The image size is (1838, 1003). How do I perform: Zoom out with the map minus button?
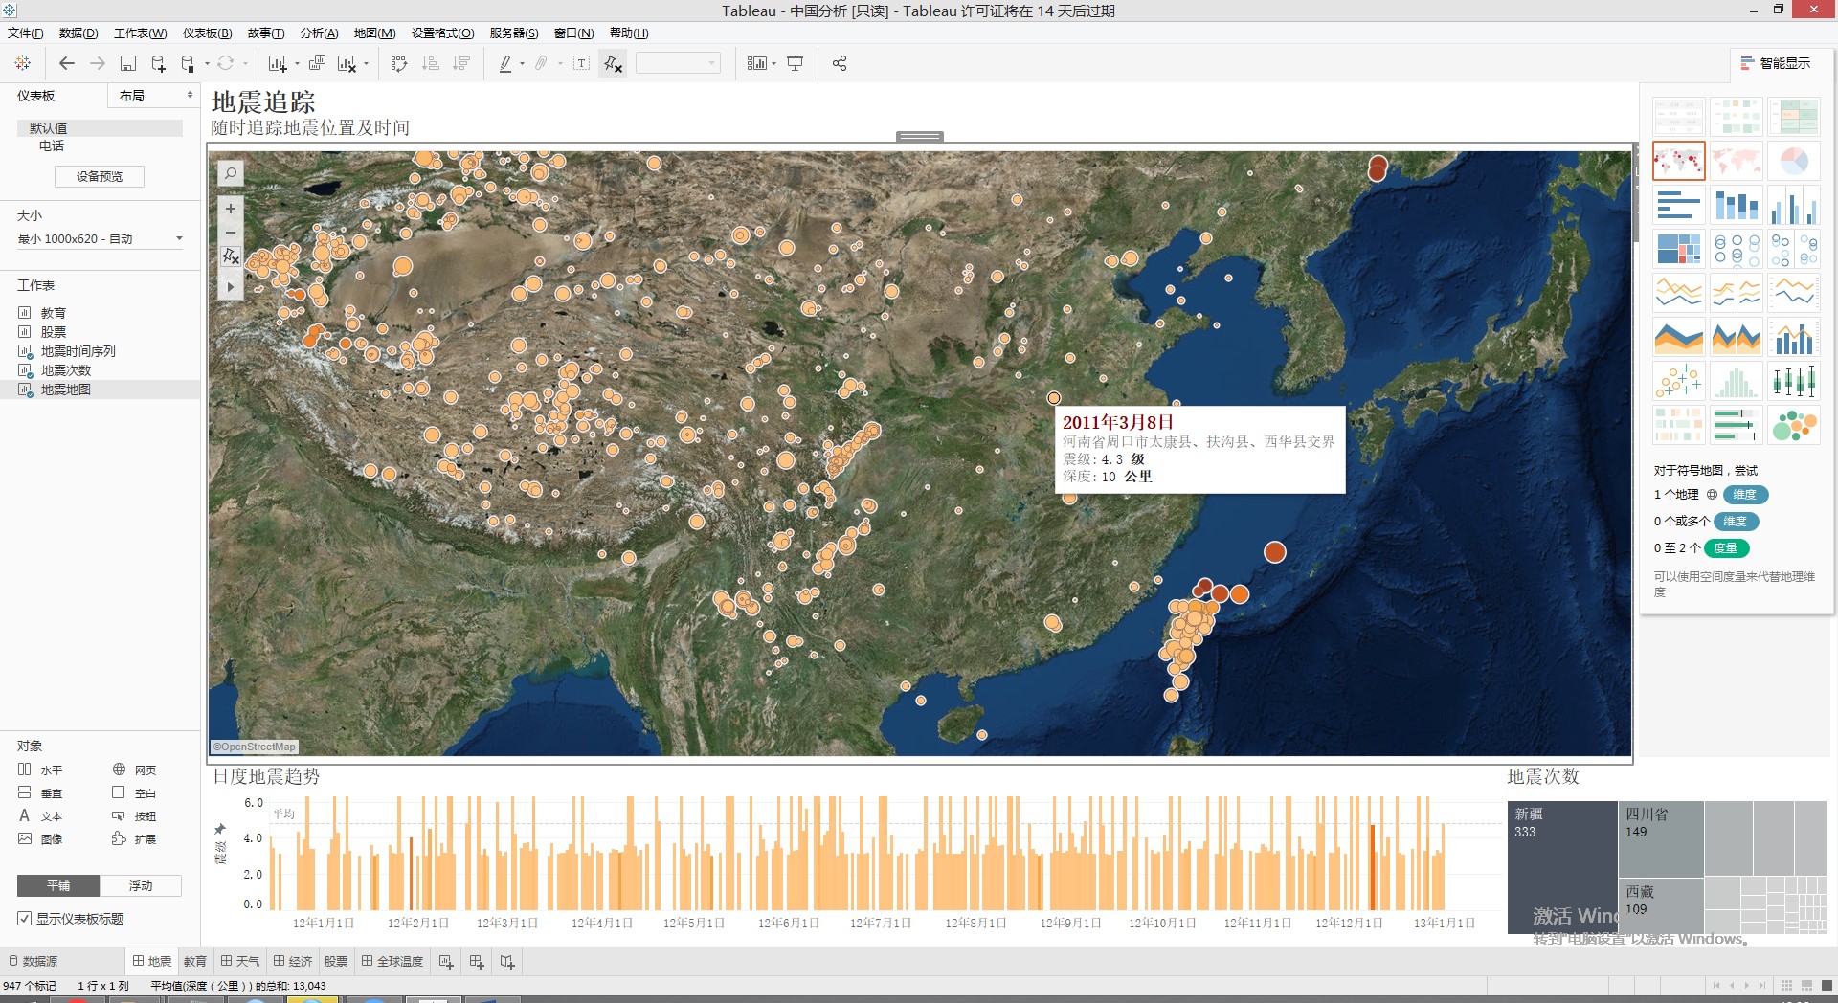tap(231, 233)
